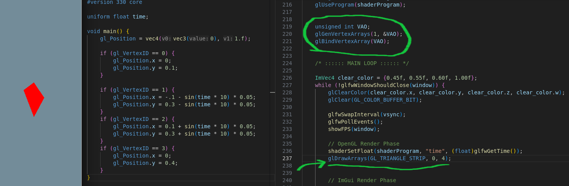The image size is (569, 186).
Task: Click line number 231 in the gutter
Action: tap(287, 114)
